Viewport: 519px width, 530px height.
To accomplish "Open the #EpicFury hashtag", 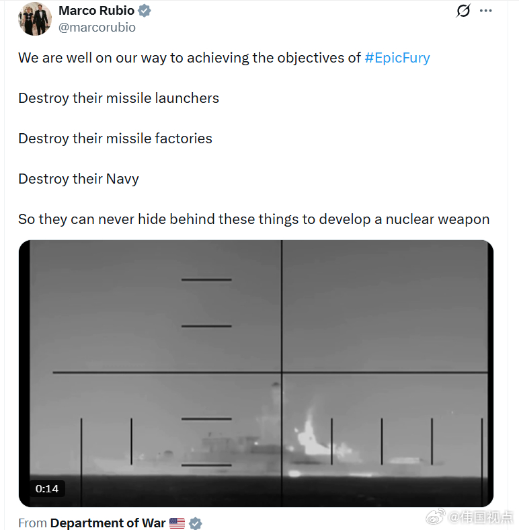I will [x=397, y=57].
